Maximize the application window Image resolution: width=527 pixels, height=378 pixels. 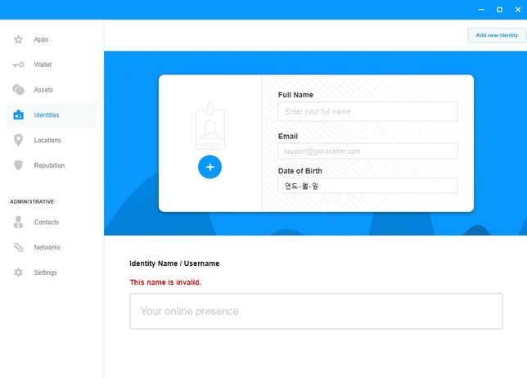pyautogui.click(x=499, y=10)
